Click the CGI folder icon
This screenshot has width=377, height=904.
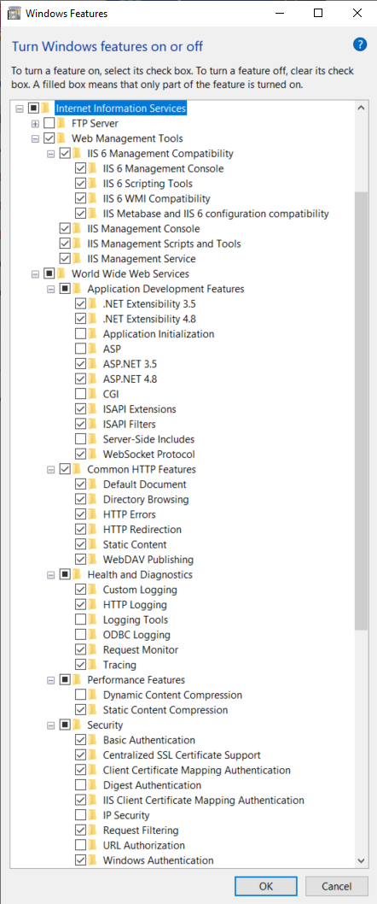92,395
